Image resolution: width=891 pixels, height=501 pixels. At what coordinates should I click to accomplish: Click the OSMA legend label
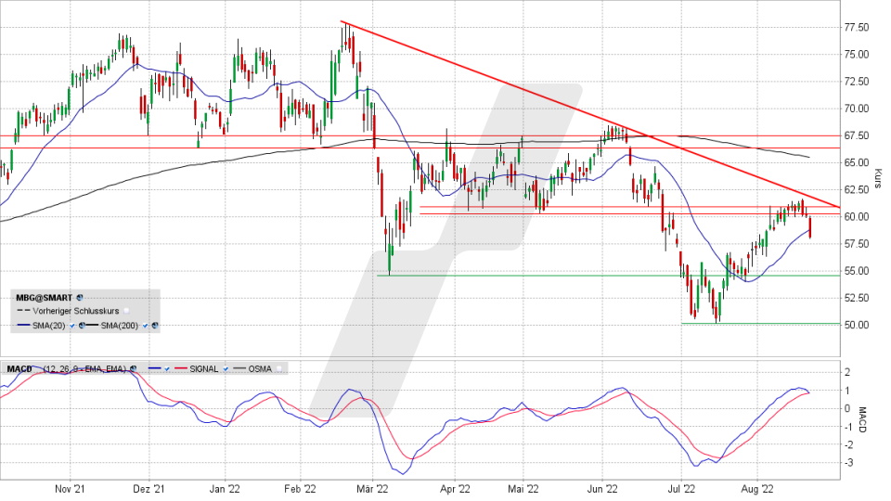tap(260, 368)
